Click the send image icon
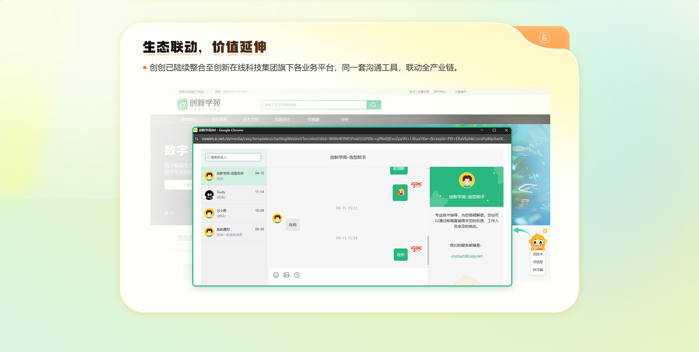This screenshot has width=699, height=352. tap(287, 275)
